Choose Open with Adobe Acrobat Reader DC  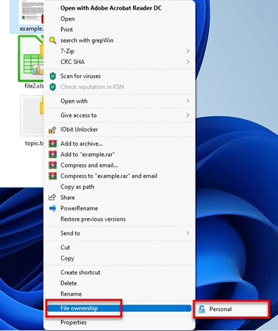pos(119,8)
